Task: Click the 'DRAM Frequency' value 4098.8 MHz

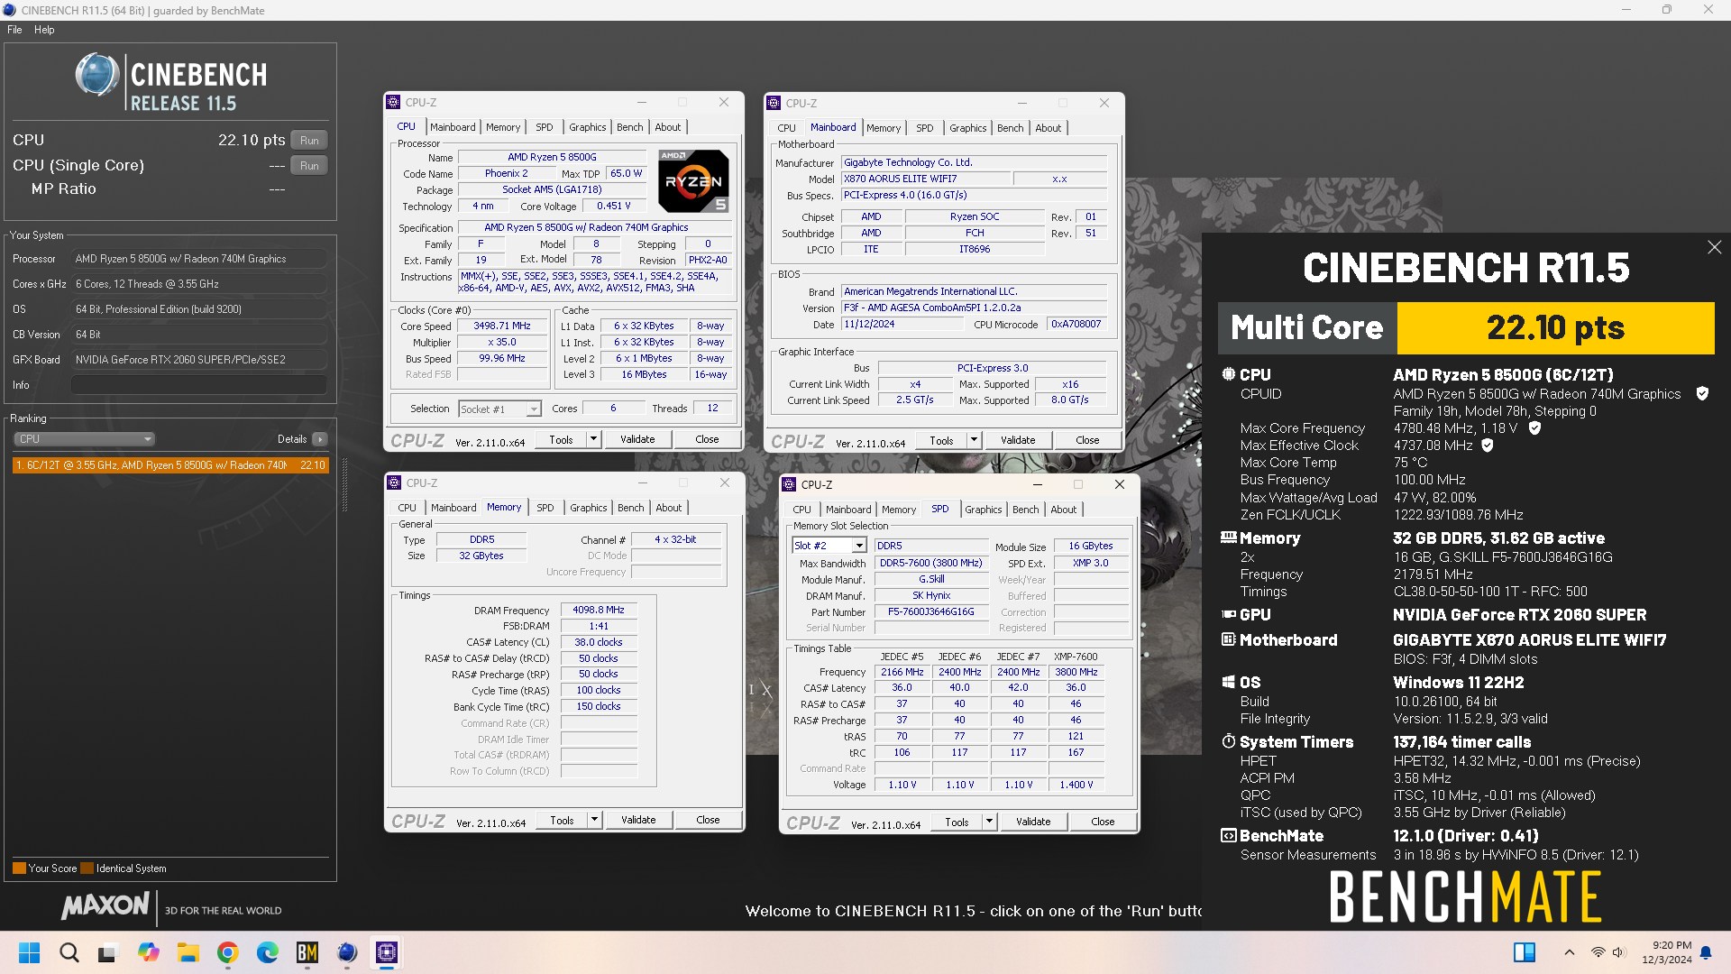Action: pyautogui.click(x=599, y=610)
